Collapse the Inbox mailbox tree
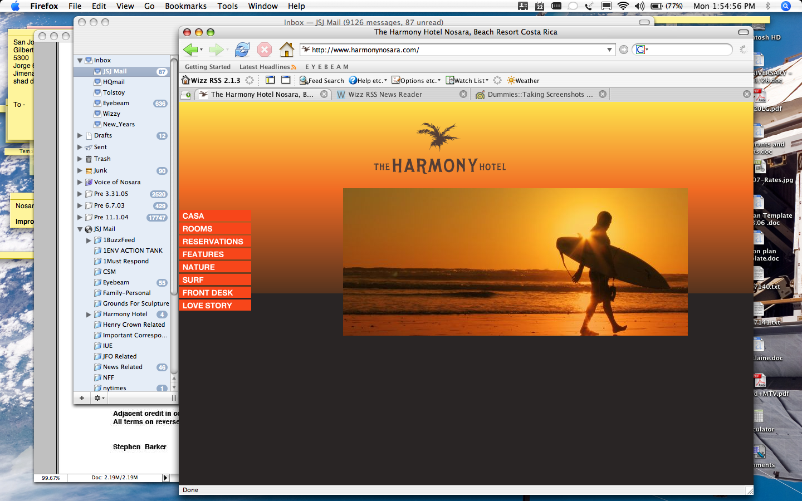802x501 pixels. point(80,60)
